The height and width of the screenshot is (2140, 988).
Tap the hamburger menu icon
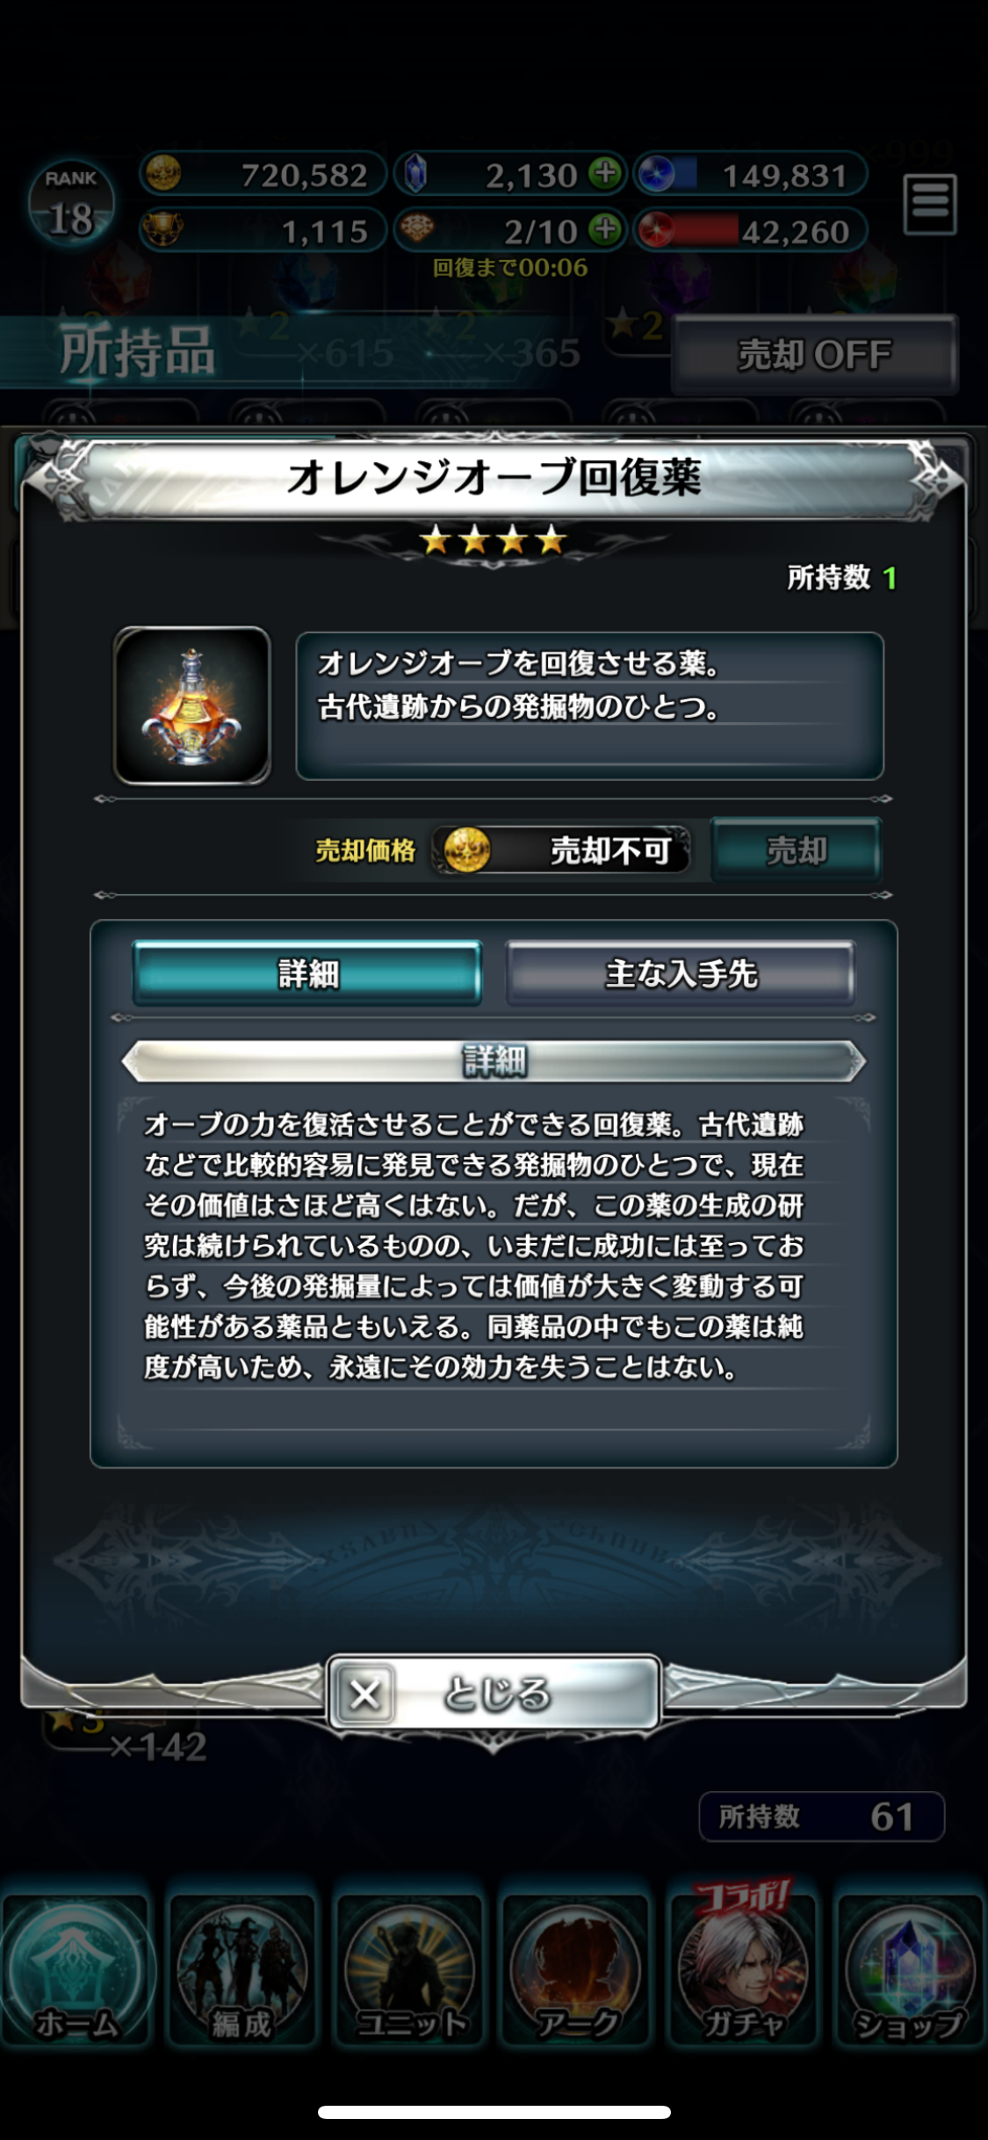pyautogui.click(x=929, y=204)
